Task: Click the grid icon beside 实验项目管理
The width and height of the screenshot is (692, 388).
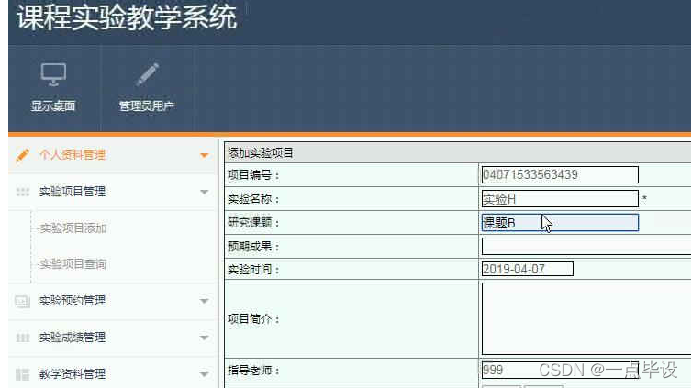Action: pos(23,192)
